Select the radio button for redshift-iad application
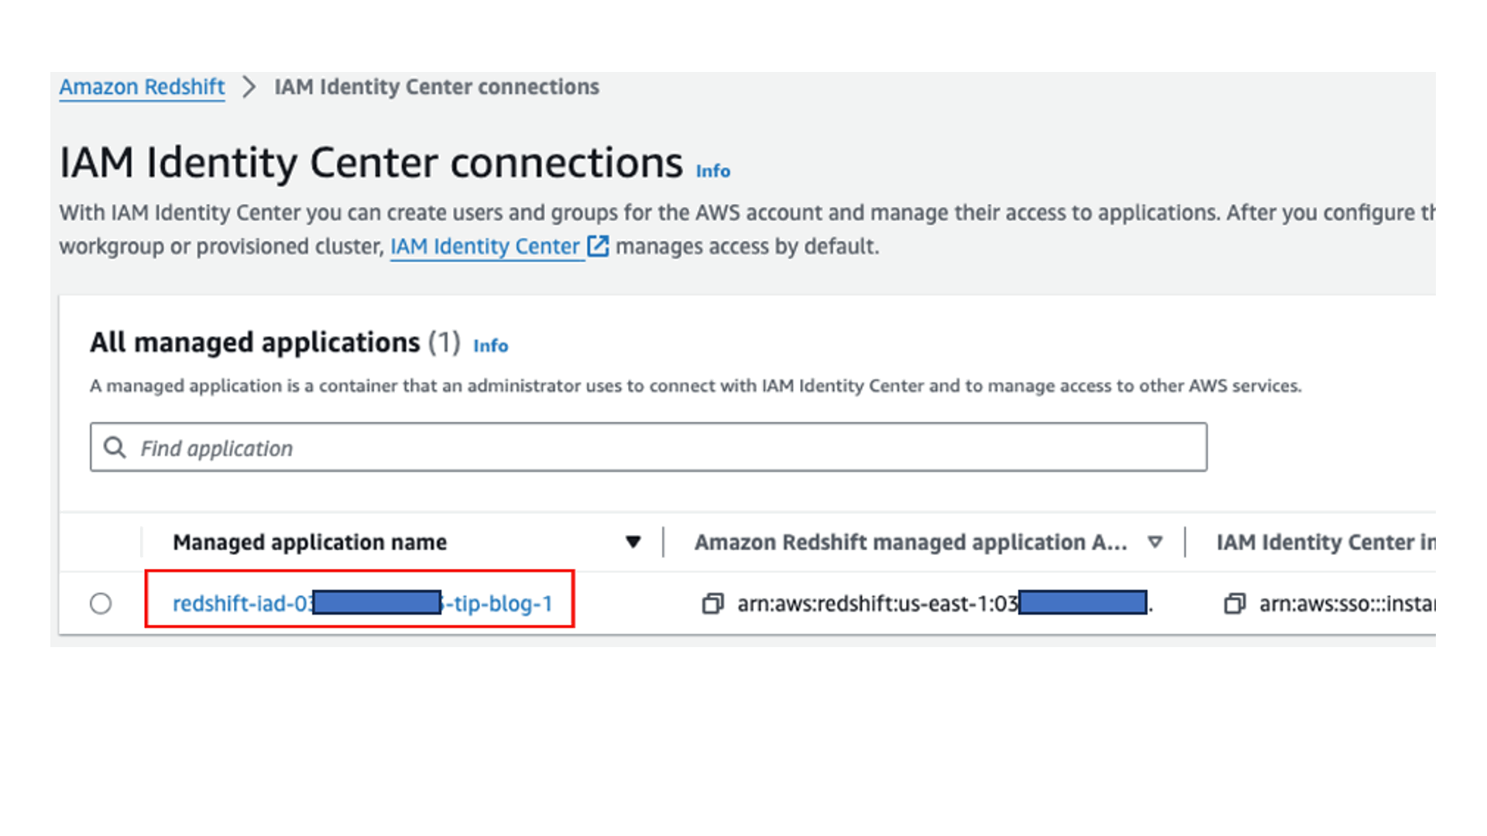 pos(101,604)
